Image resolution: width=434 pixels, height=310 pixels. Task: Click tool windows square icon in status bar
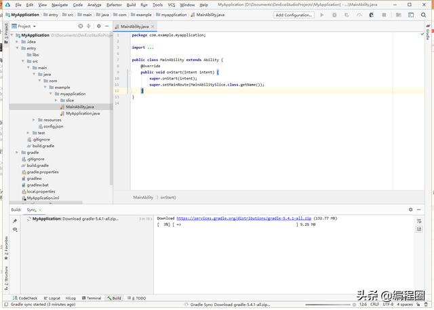pos(6,305)
